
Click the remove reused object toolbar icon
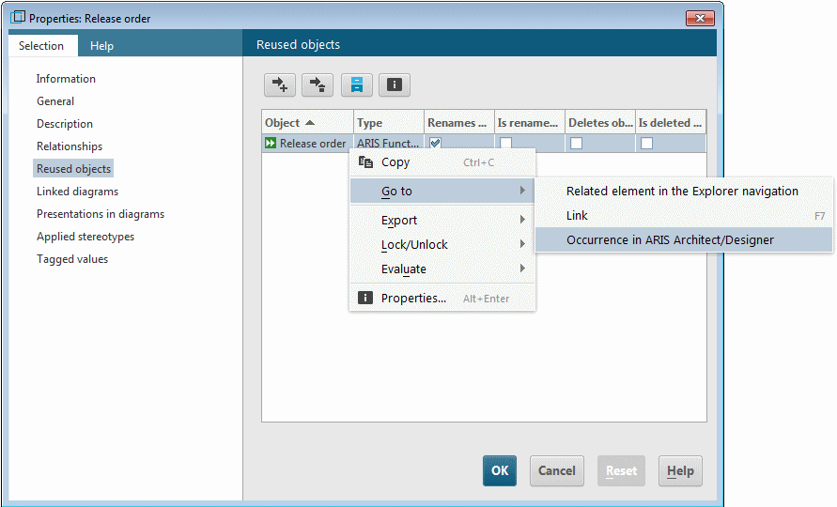pos(318,84)
